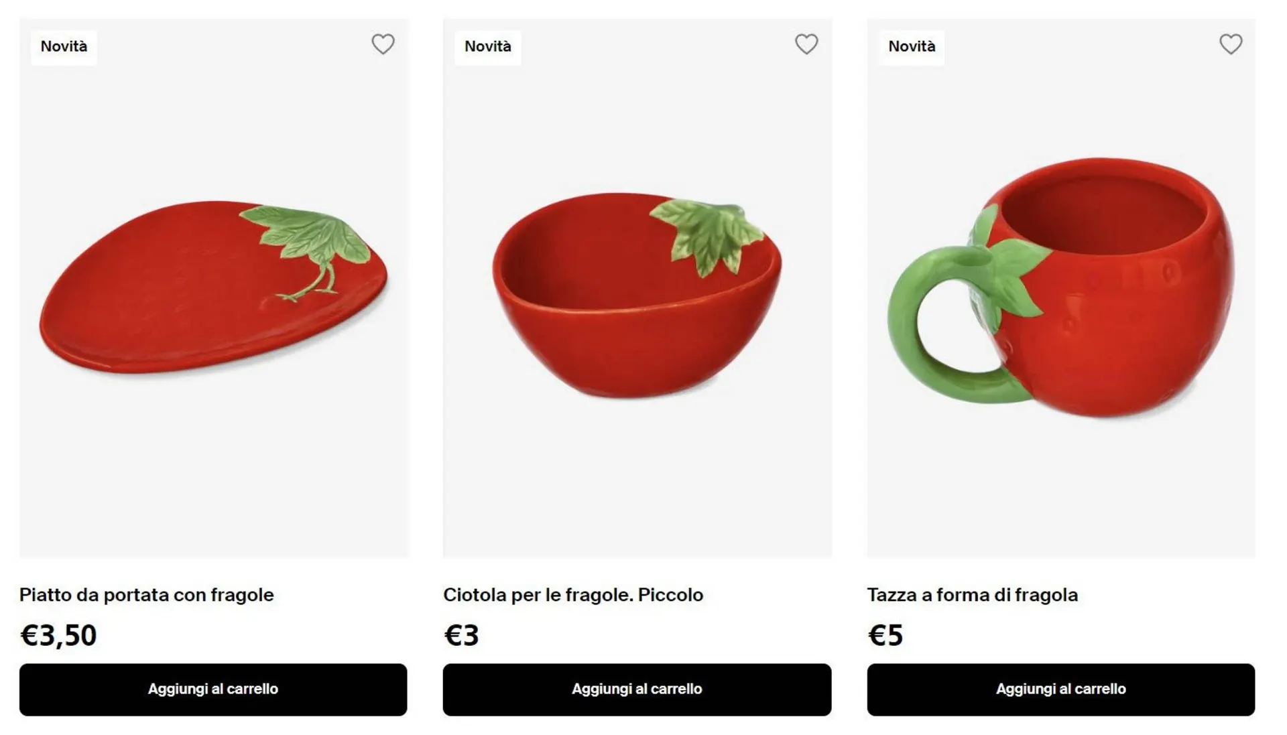Open Piatto da portata con fragole title
Screen dimensions: 1287x735
146,595
